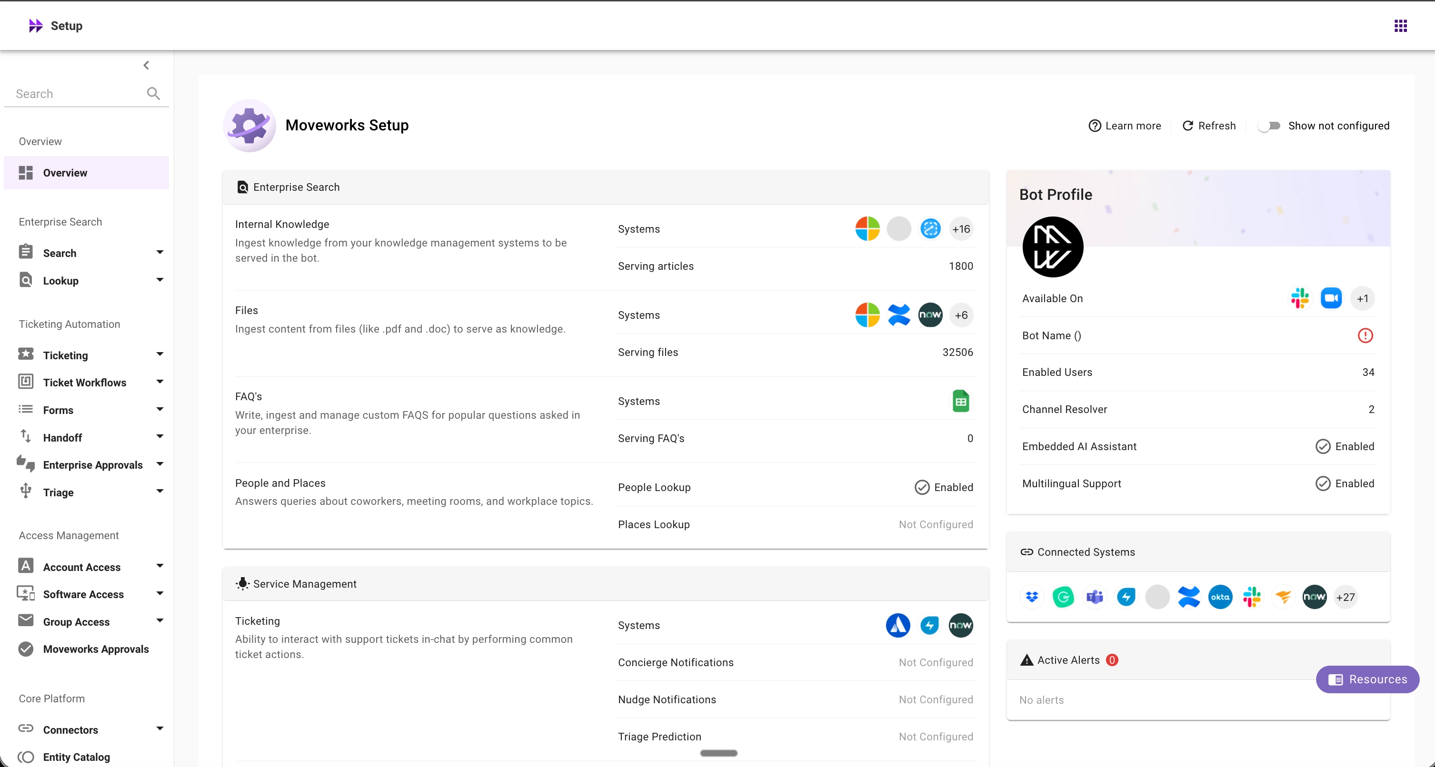
Task: Click the Dropbox connected system icon
Action: [1032, 597]
